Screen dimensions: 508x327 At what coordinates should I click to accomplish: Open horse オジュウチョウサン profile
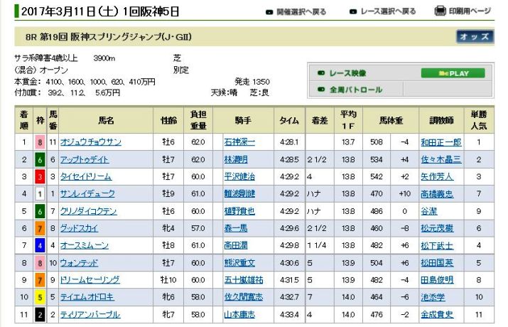click(90, 142)
